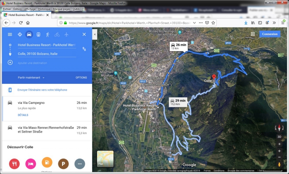Open the Affichage menu
This screenshot has height=174, width=289.
(x=30, y=9)
